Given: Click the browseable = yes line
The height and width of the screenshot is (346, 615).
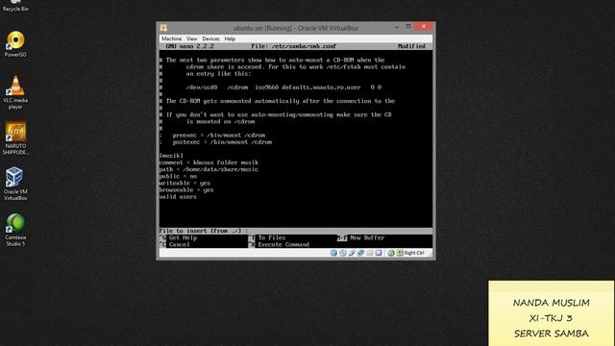Looking at the screenshot, I should 186,190.
